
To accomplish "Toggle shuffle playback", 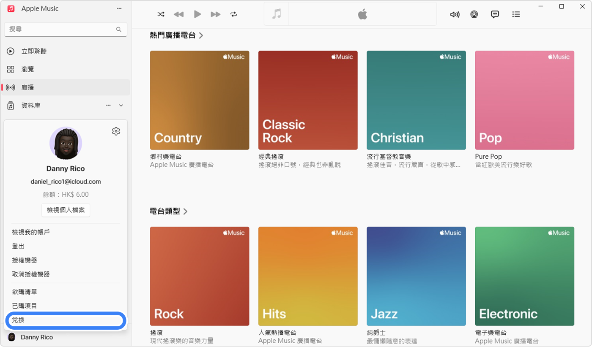I will [x=161, y=14].
